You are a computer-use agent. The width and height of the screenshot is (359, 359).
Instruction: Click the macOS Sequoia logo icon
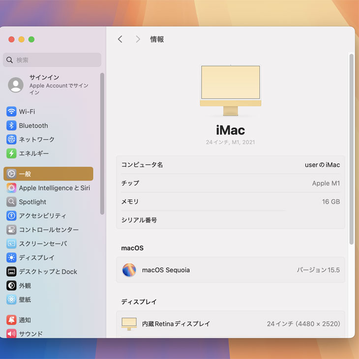(129, 270)
